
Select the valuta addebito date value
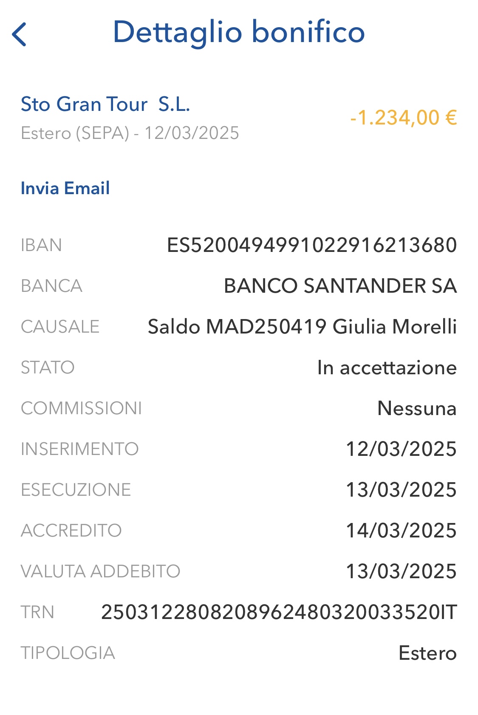[x=402, y=571]
